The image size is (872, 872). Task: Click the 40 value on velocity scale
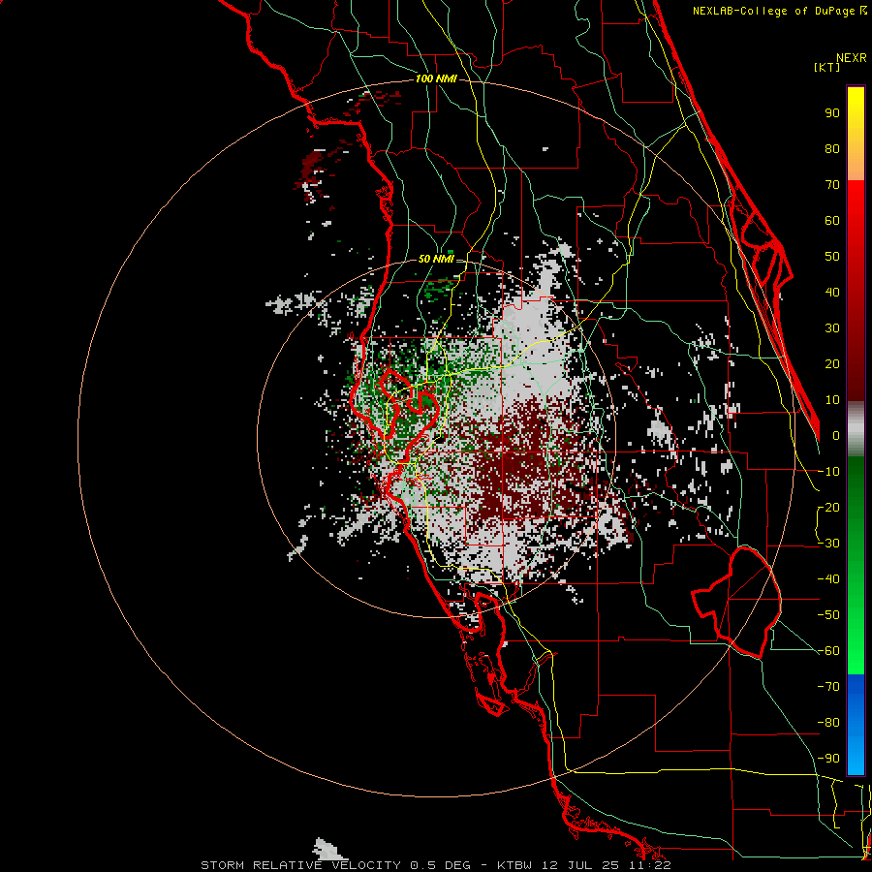(832, 293)
